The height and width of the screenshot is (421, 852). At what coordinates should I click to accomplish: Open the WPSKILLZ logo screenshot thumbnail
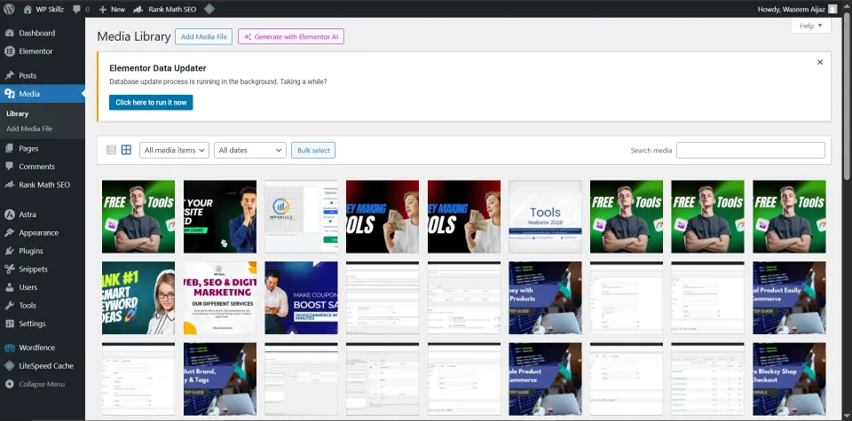301,216
